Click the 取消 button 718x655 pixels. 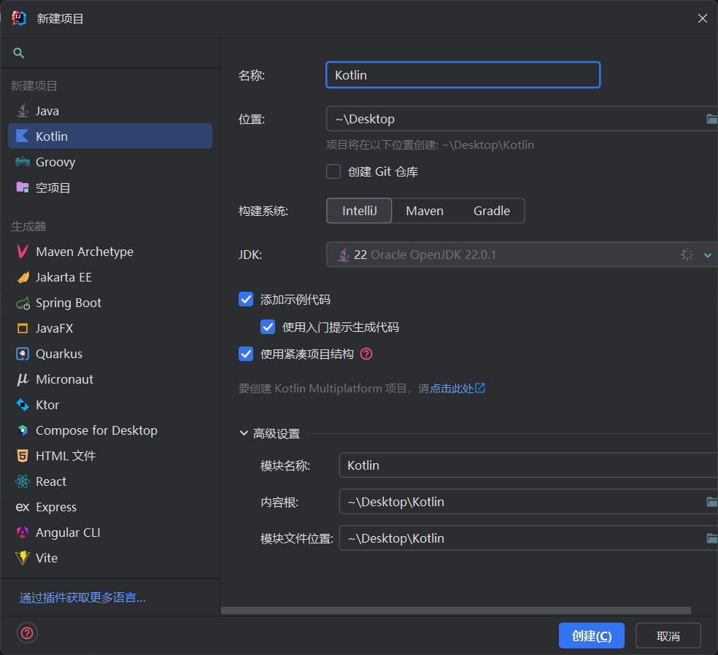click(x=668, y=636)
